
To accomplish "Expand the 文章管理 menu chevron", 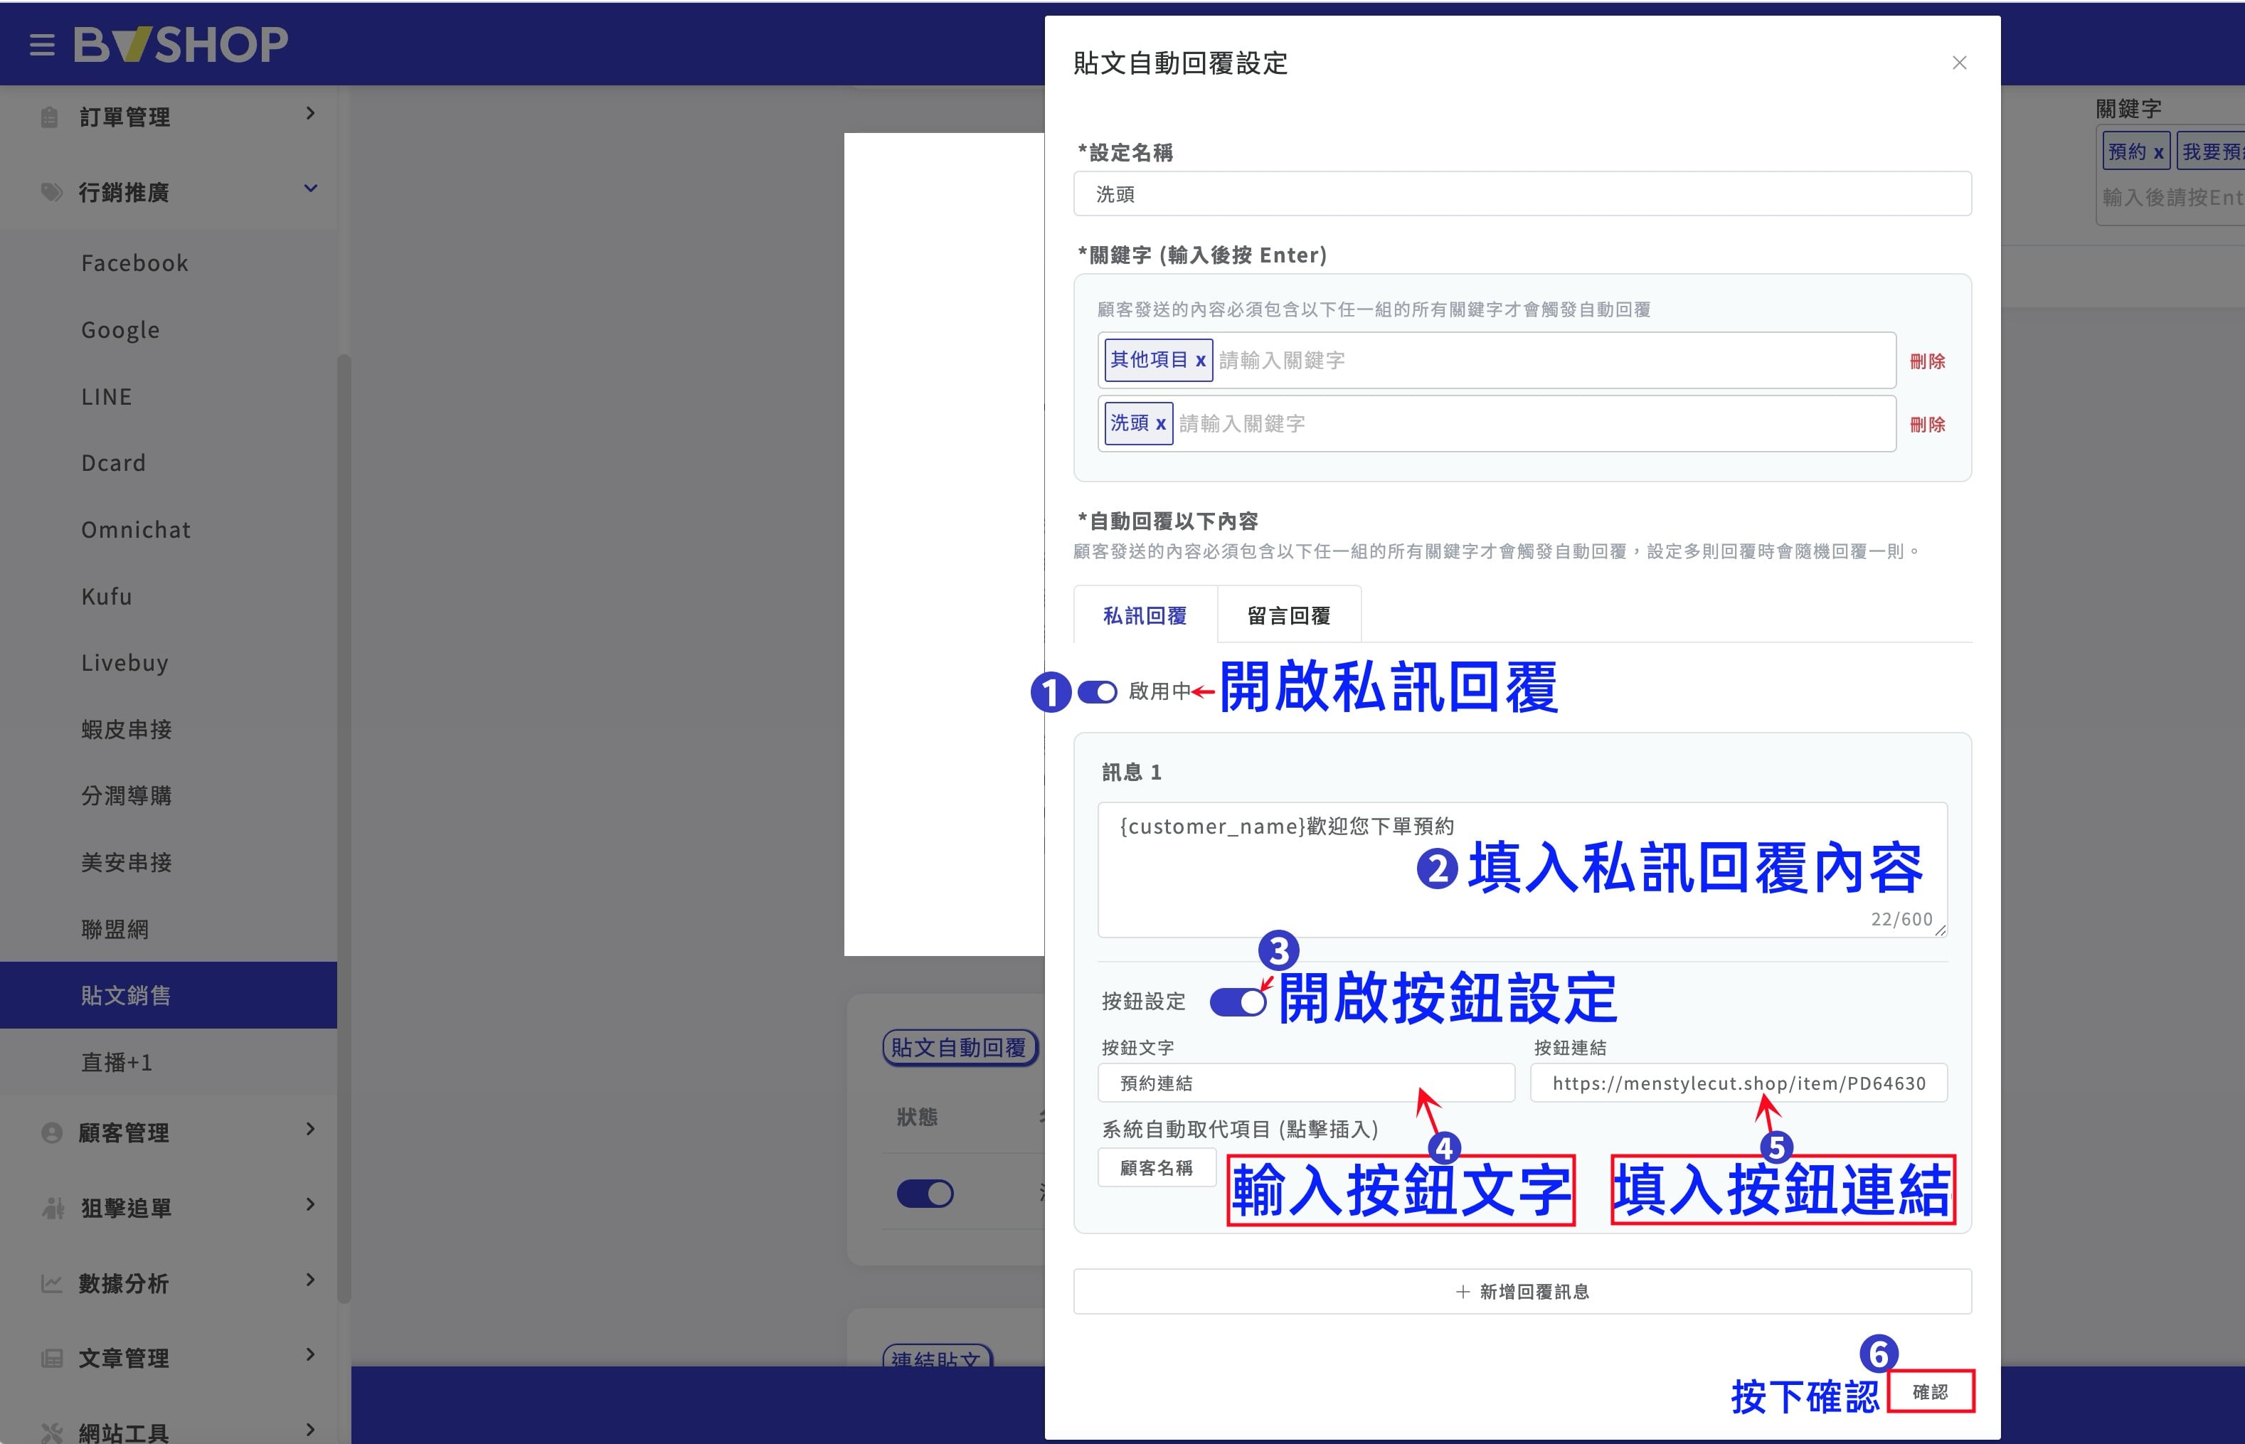I will (310, 1354).
